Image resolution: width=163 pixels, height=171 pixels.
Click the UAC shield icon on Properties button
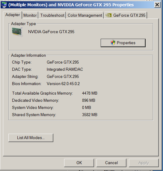(x=113, y=43)
